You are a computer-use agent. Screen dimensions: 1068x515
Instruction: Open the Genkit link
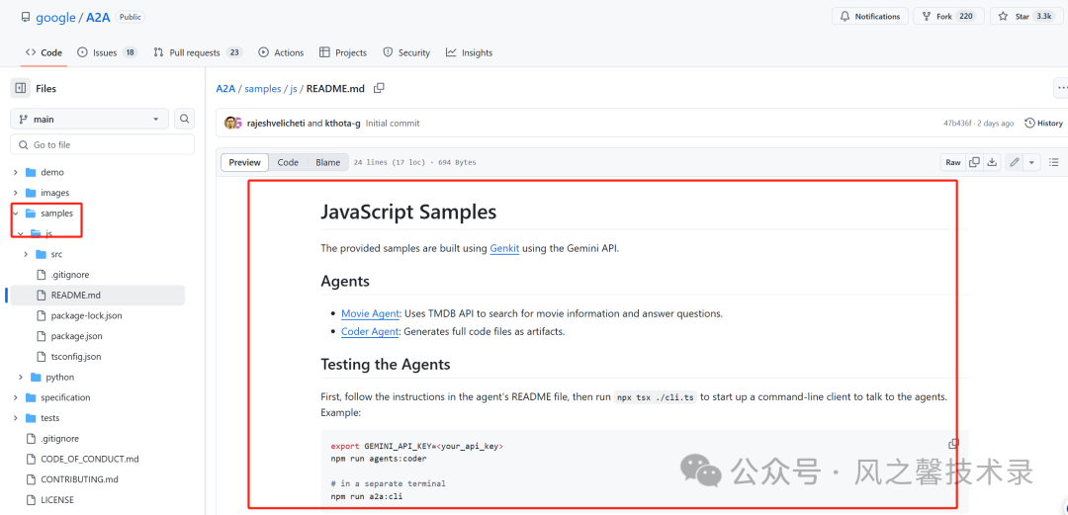[504, 249]
